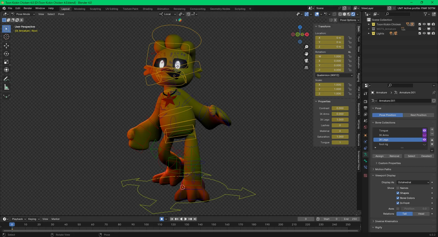Open the Bone properties tab icon
438x237 pixels.
tap(365, 161)
